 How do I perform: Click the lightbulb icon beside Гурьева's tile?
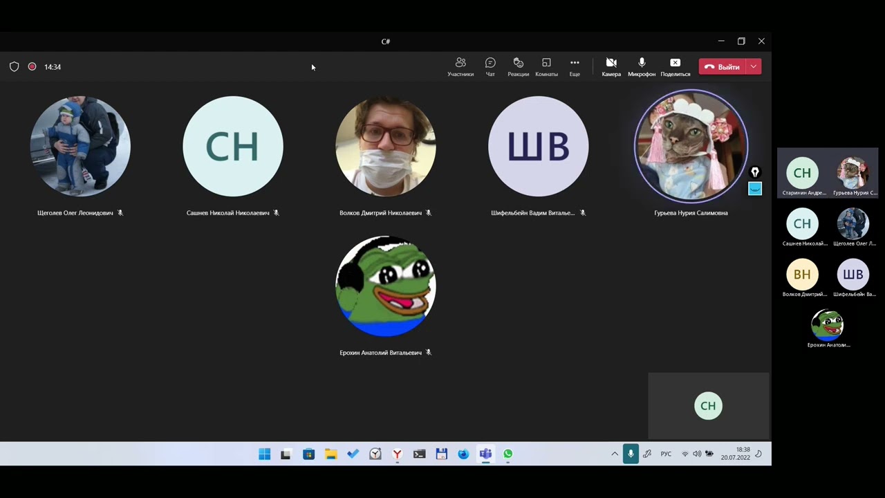coord(755,172)
